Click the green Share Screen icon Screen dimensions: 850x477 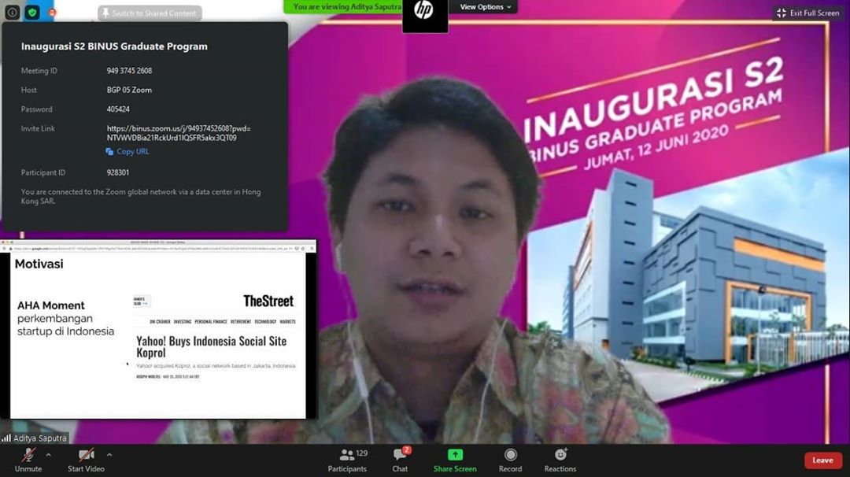(x=455, y=455)
